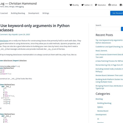The height and width of the screenshot is (123, 123).
Task: Open Excluding nested node_modules post
Action: (x=109, y=70)
